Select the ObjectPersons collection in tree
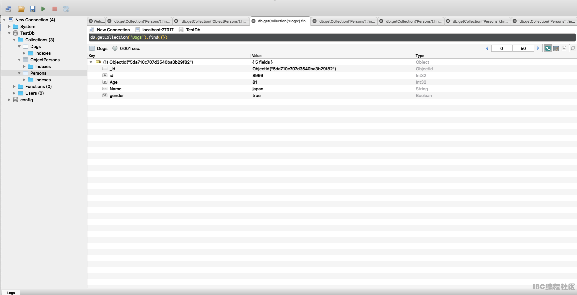The image size is (577, 295). click(x=45, y=60)
